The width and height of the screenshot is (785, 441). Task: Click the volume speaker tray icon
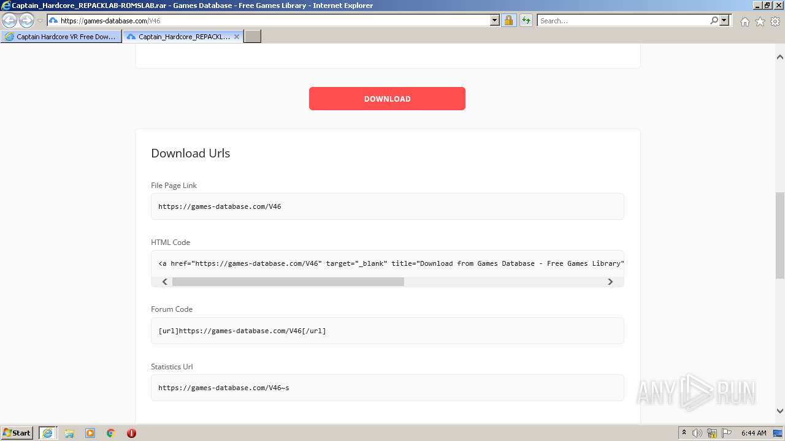[697, 433]
